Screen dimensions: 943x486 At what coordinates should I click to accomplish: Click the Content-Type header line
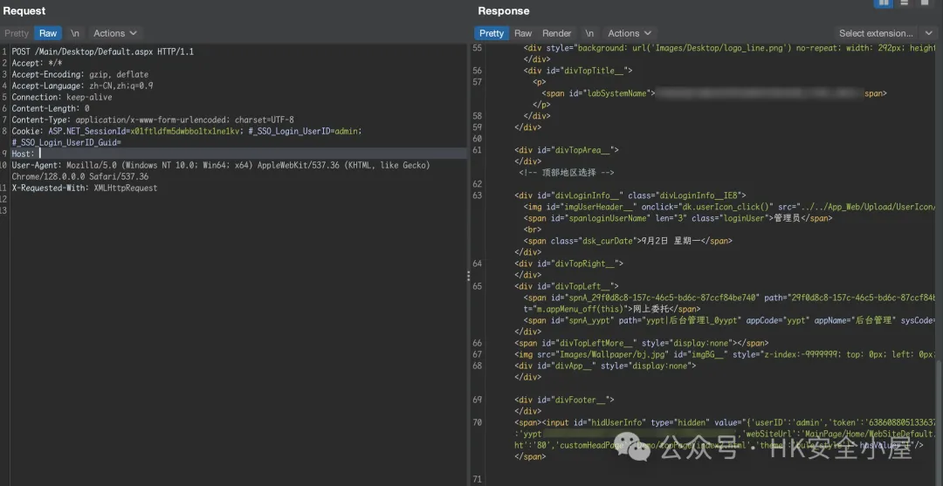click(x=153, y=120)
